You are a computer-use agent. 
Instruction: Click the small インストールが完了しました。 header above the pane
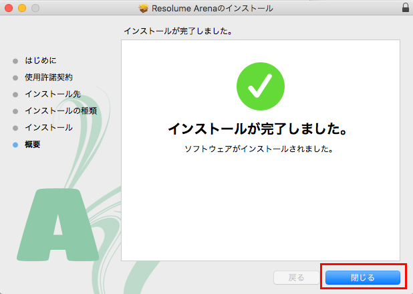[178, 31]
